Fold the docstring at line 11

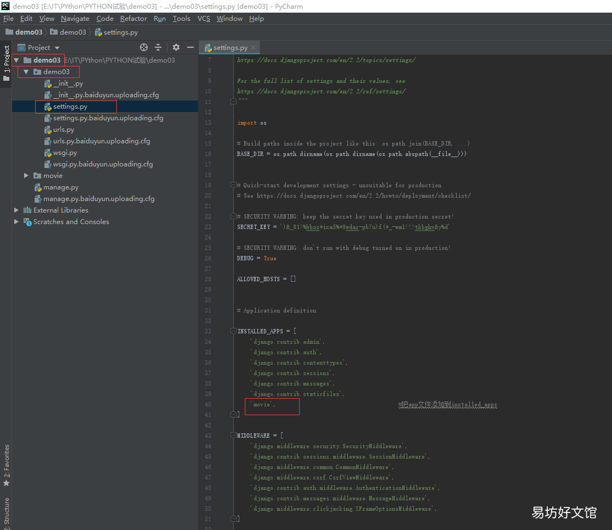pos(233,102)
